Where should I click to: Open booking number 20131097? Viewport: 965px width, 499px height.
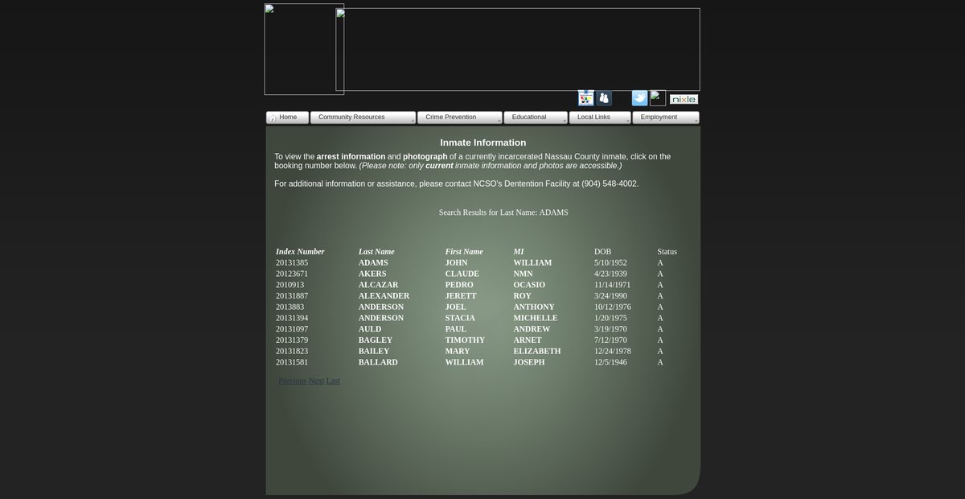click(292, 329)
